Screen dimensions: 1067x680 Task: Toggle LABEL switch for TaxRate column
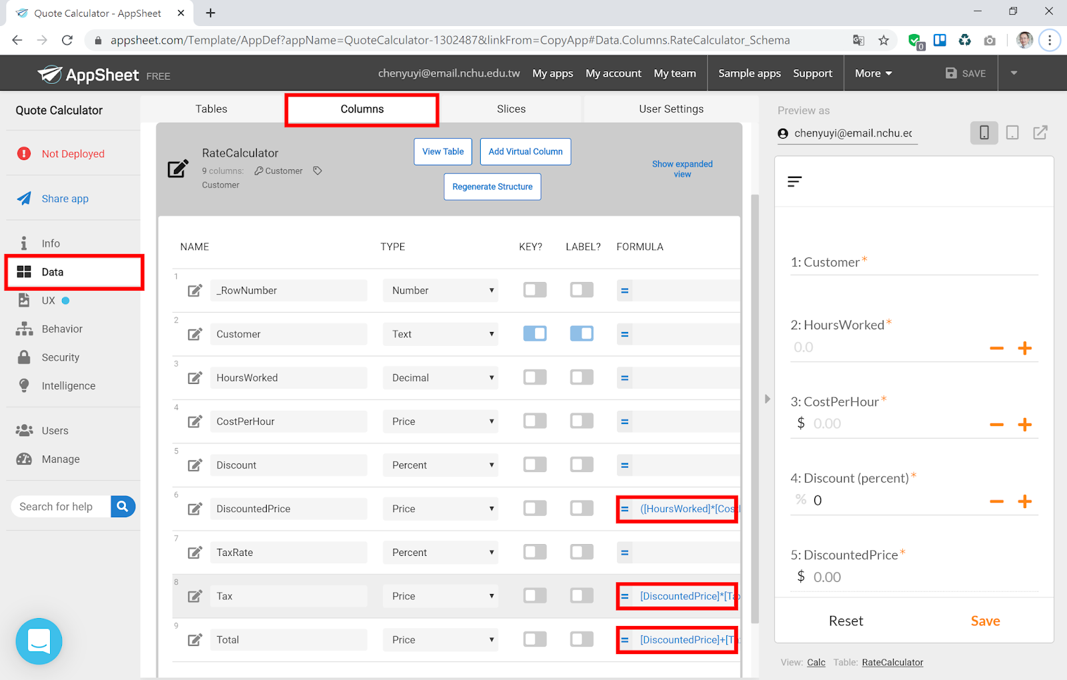[582, 552]
